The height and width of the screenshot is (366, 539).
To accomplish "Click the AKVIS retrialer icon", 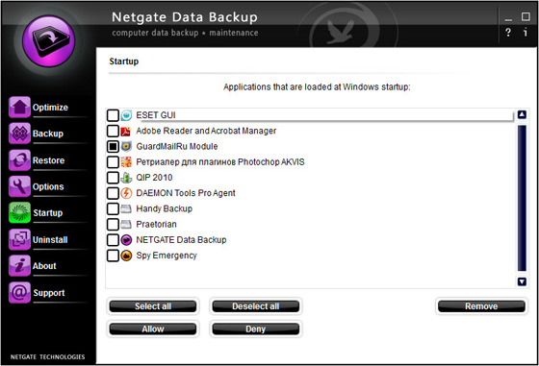I will [126, 162].
